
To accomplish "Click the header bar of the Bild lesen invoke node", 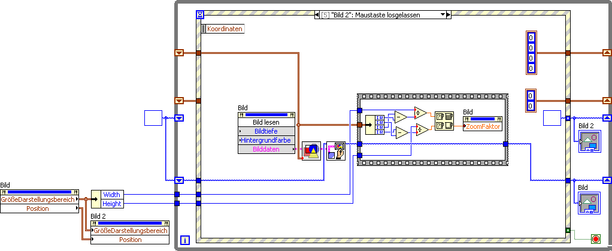I will 266,115.
